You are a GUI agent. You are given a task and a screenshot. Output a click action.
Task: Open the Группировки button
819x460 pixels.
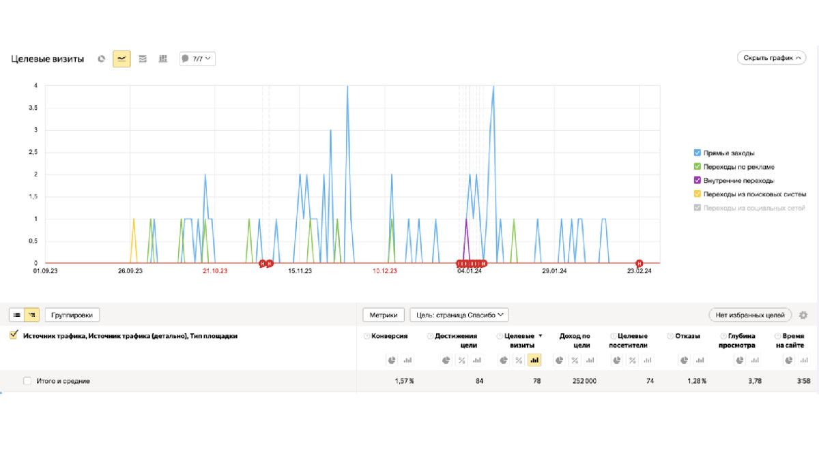(72, 315)
